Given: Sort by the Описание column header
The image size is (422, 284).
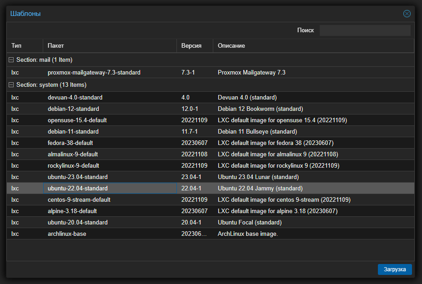Looking at the screenshot, I should 313,46.
